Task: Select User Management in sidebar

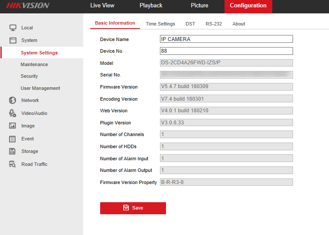Action: (x=40, y=88)
